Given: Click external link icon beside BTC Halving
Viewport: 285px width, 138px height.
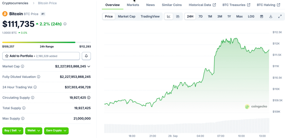Looking at the screenshot, I should (x=278, y=5).
